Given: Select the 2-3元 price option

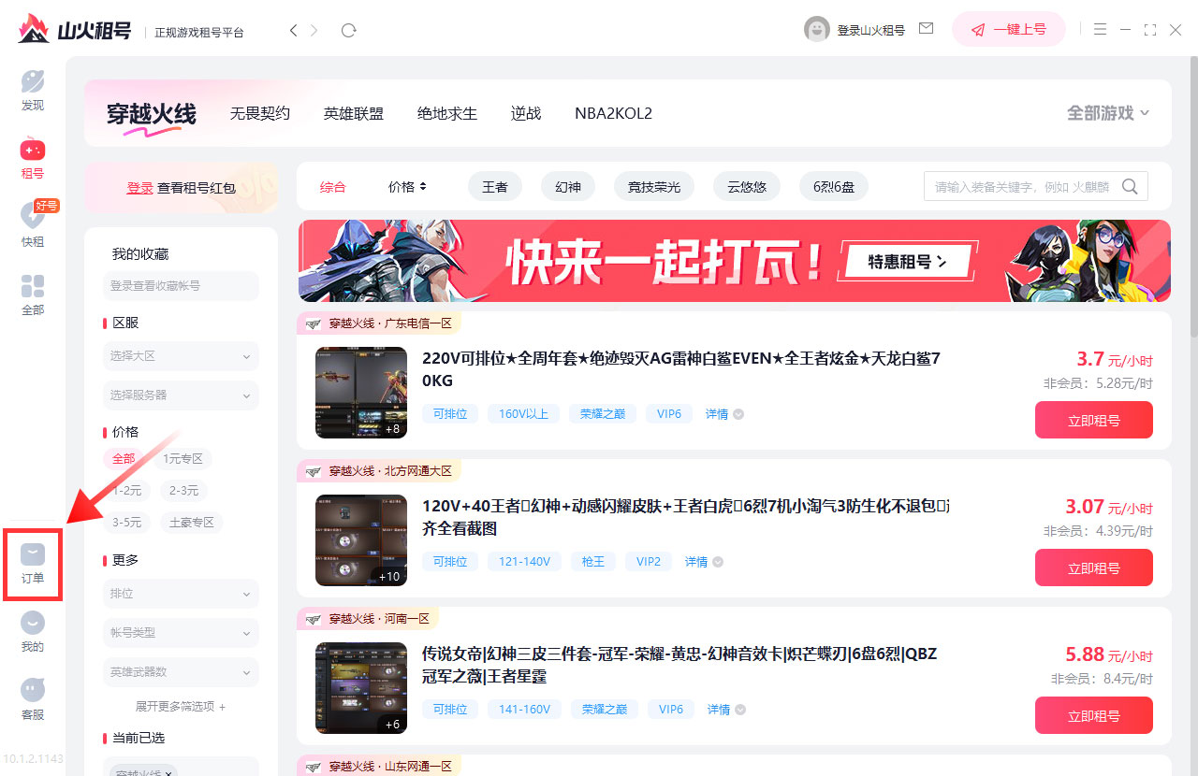Looking at the screenshot, I should click(183, 491).
